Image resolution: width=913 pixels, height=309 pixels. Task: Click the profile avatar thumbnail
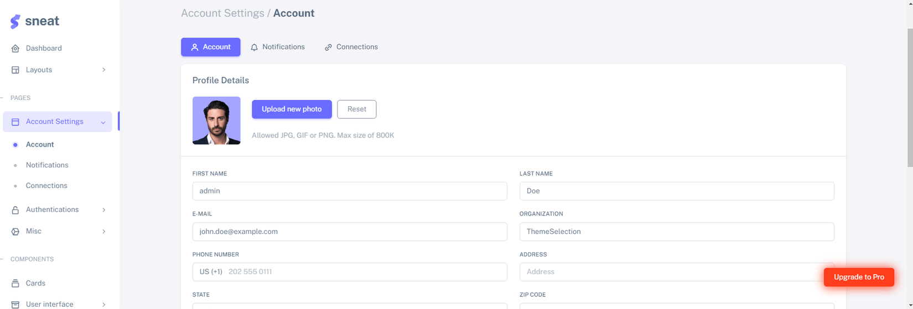216,121
